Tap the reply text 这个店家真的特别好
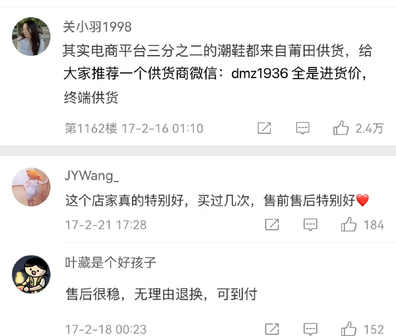The image size is (396, 336). (125, 200)
